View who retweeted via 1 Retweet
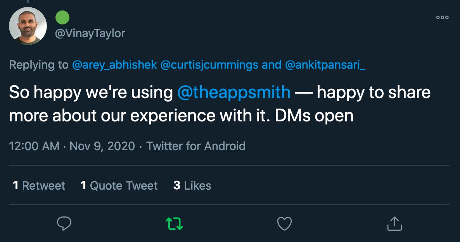Viewport: 460px width, 242px height. (39, 186)
